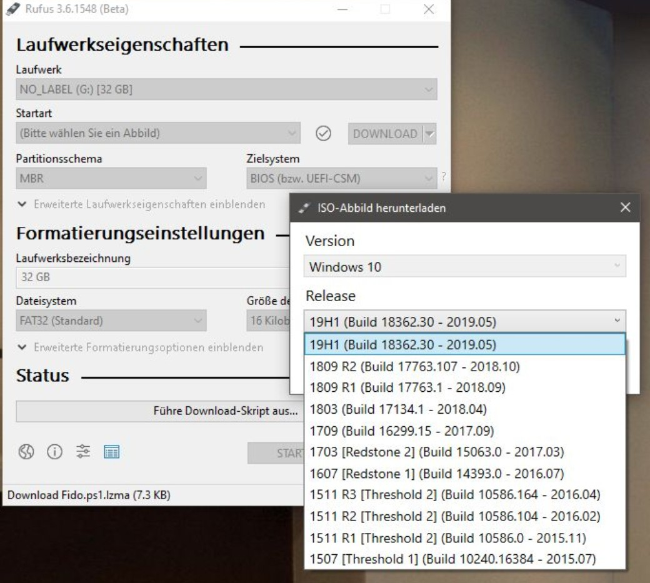Open the Startart image selection dropdown
The width and height of the screenshot is (650, 583).
coord(158,133)
